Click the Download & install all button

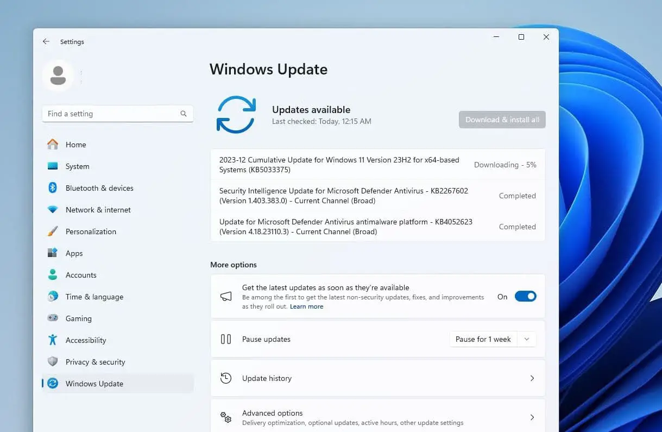coord(501,120)
